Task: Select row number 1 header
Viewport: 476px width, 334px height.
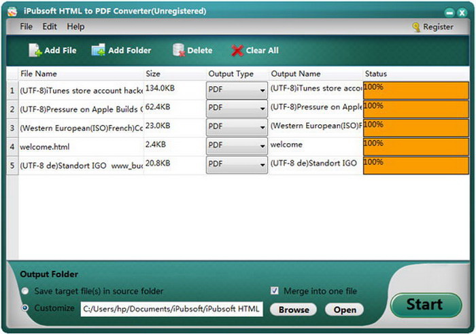Action: pos(12,90)
